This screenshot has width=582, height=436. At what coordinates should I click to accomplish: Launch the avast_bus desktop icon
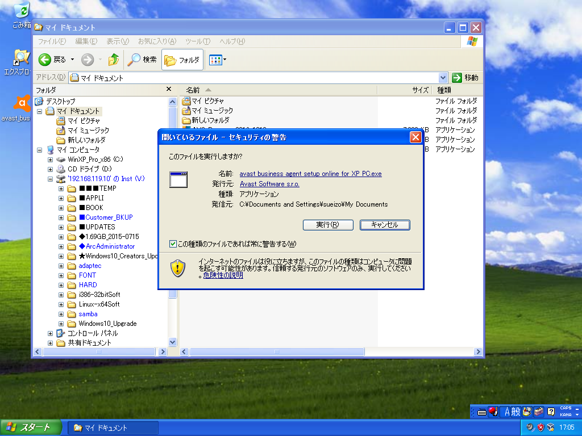pos(22,104)
